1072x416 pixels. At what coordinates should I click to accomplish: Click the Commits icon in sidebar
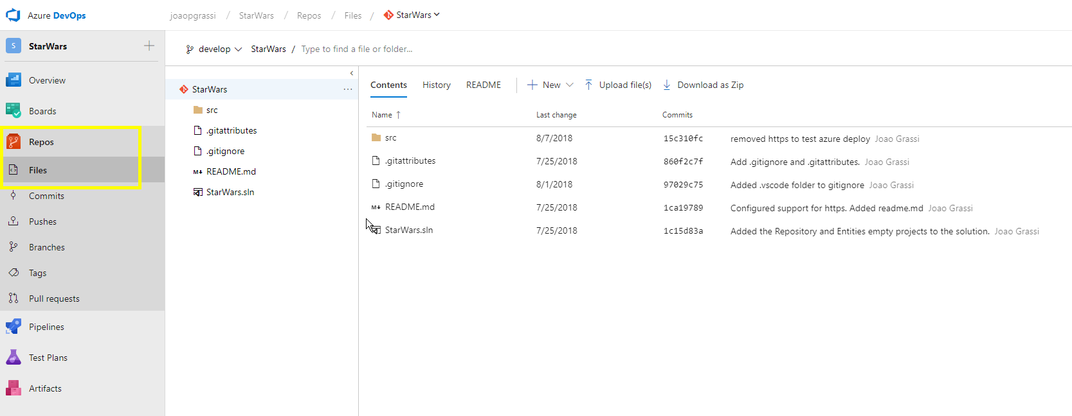tap(14, 196)
